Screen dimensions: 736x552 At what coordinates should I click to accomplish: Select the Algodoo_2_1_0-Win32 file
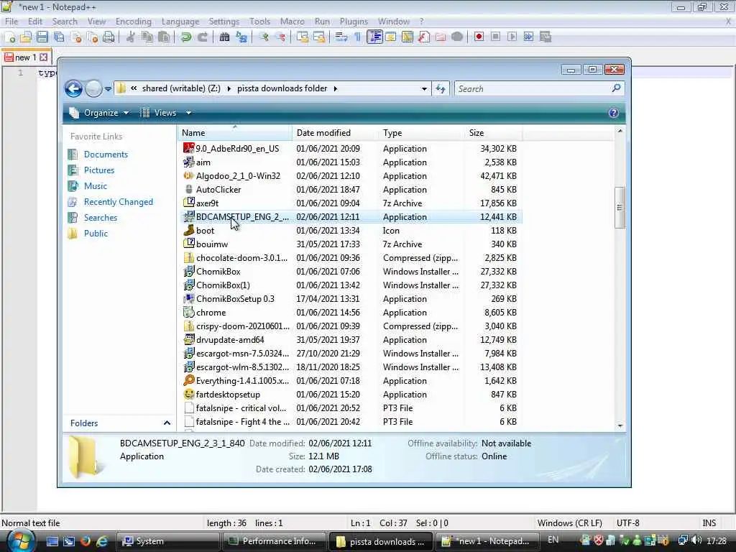[238, 175]
